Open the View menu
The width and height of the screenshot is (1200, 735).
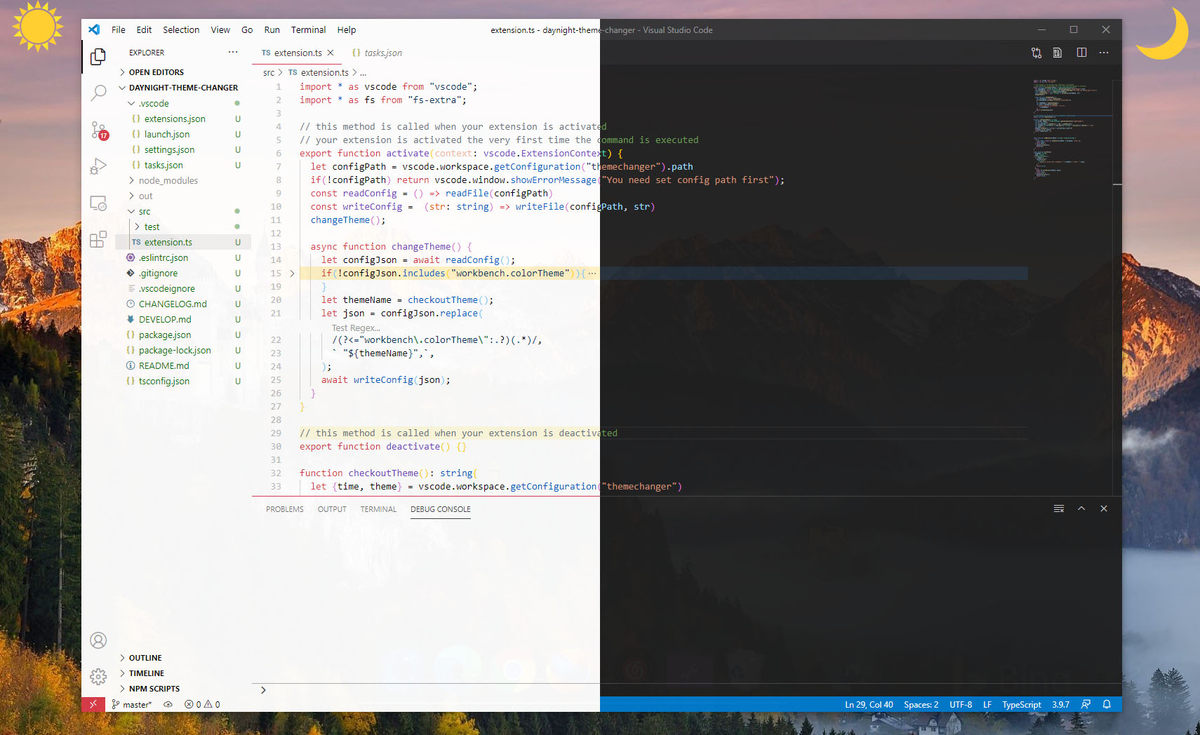click(x=220, y=29)
